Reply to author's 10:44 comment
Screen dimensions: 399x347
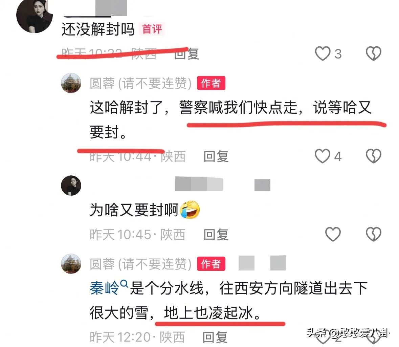click(x=216, y=156)
